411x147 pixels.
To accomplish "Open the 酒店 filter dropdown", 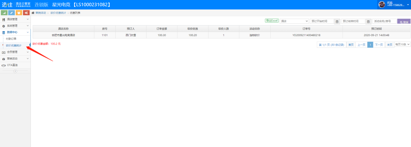I will tap(294, 21).
